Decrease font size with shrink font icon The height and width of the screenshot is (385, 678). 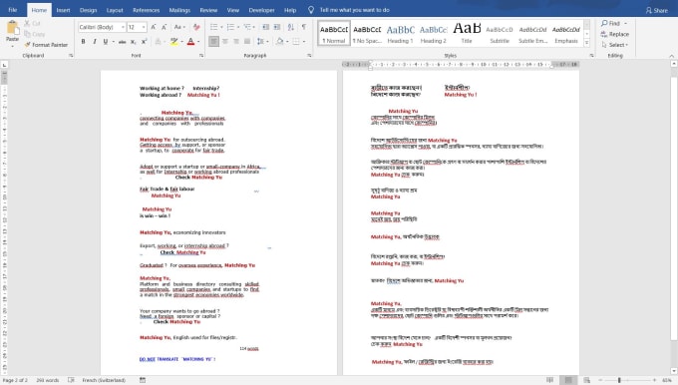pos(164,27)
